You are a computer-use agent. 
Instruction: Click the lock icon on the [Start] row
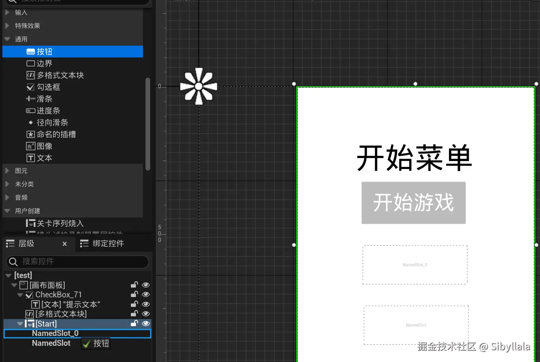tap(134, 323)
